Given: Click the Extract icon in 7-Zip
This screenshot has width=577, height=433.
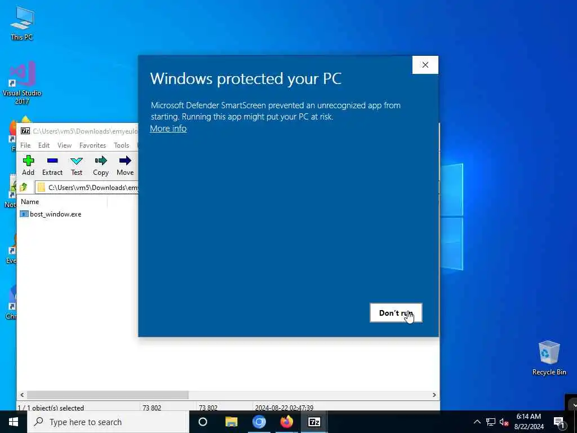Looking at the screenshot, I should point(52,165).
